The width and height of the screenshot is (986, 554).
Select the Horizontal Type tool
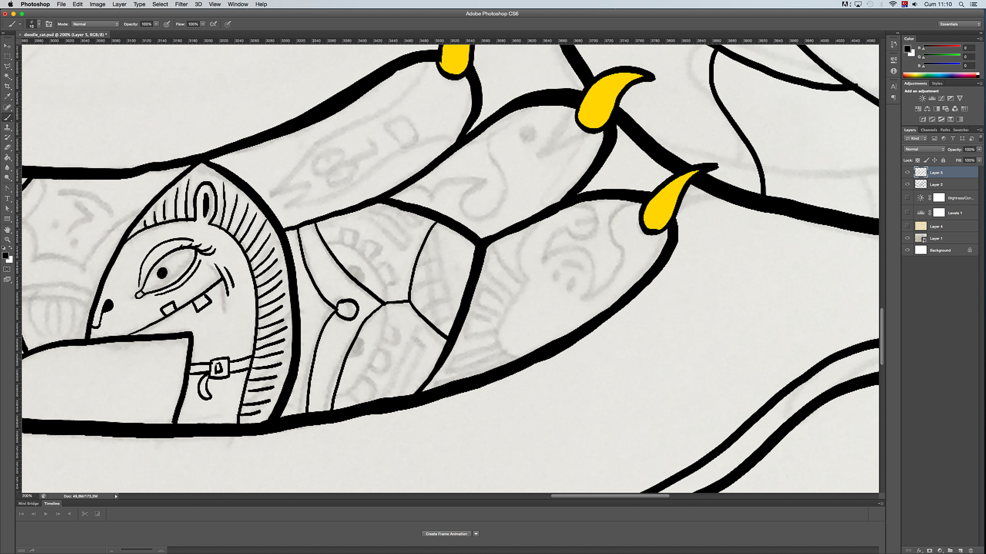[7, 199]
